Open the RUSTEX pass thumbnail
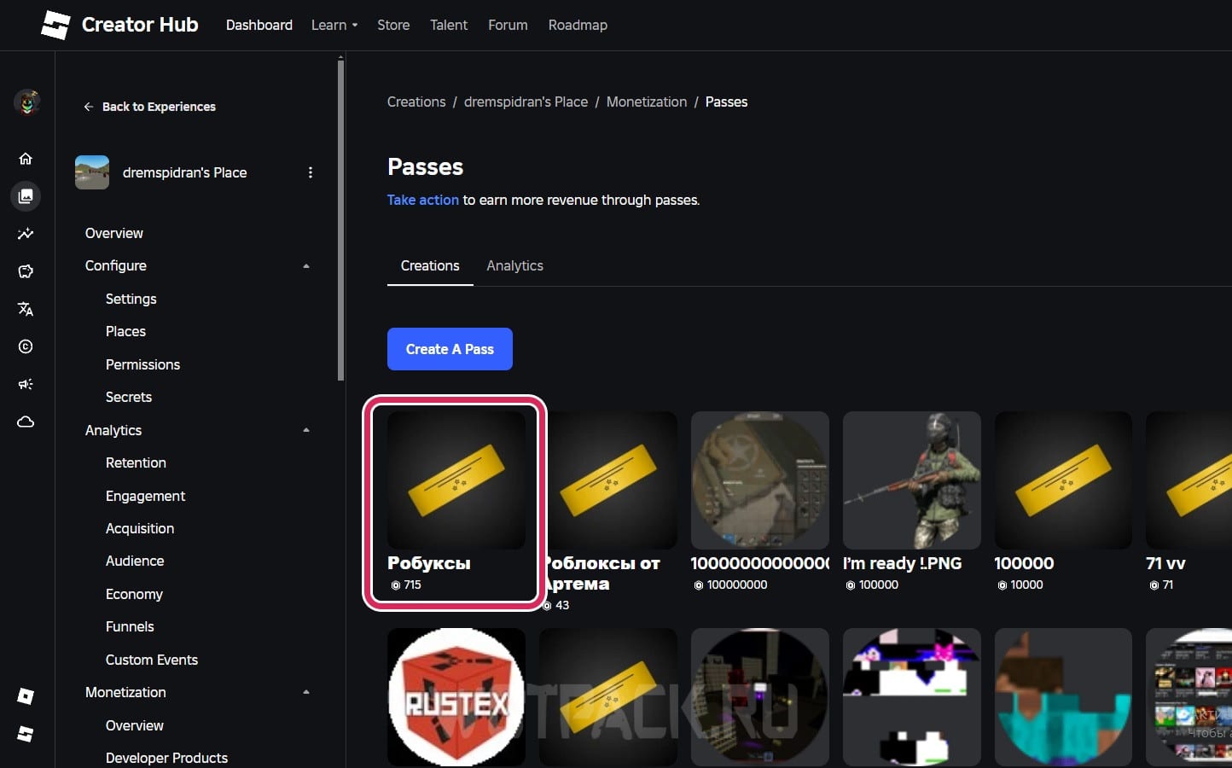This screenshot has height=768, width=1232. click(x=456, y=697)
